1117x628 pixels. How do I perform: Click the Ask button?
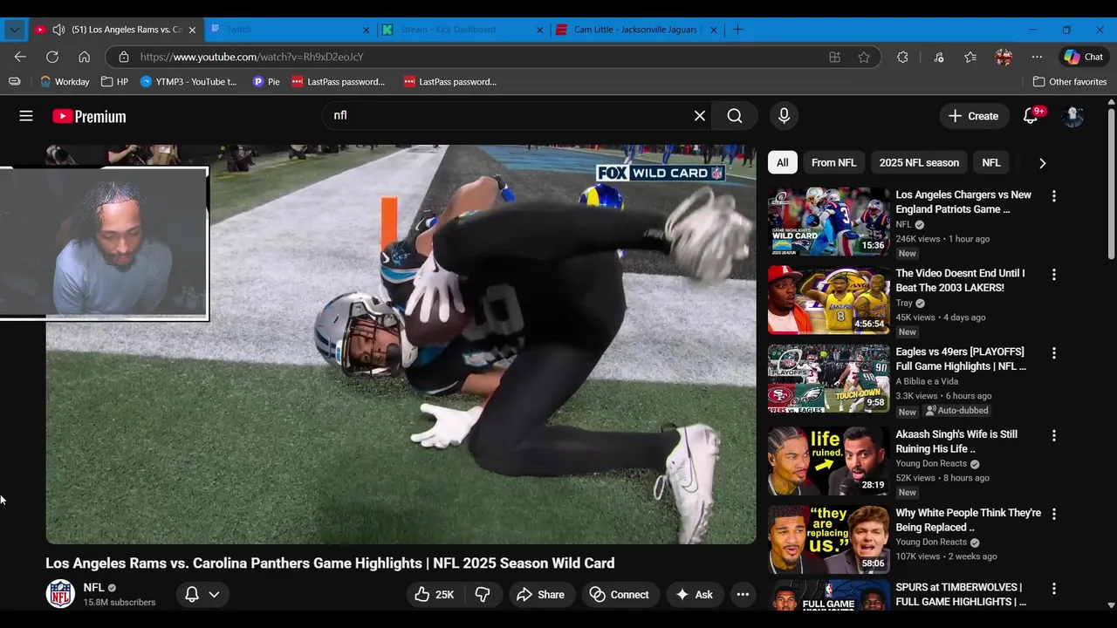[695, 595]
